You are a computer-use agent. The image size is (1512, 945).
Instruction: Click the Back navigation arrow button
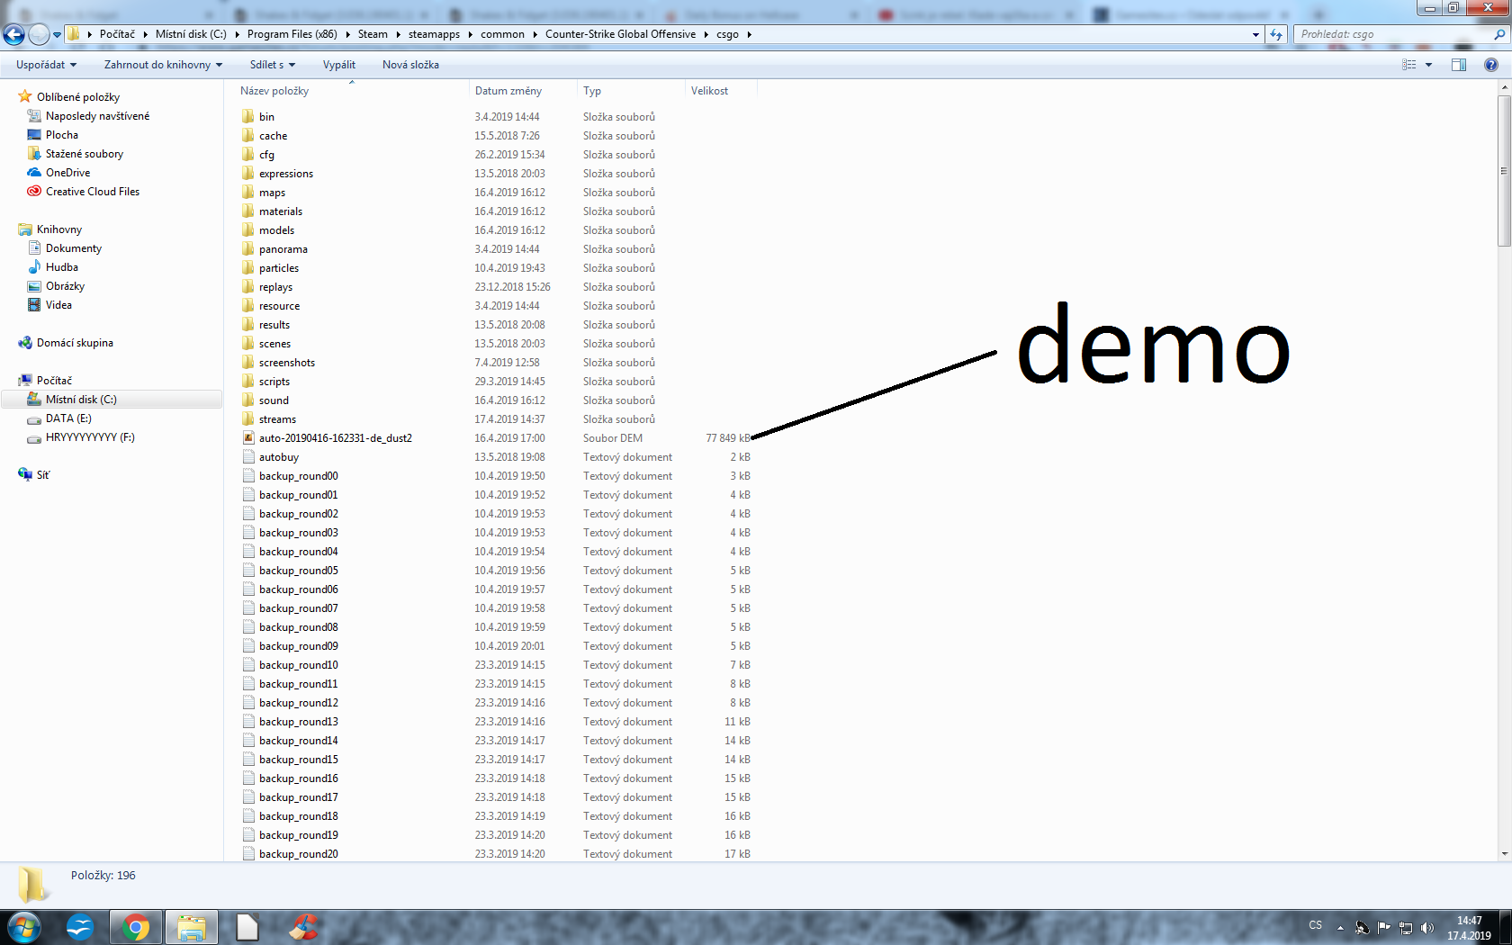pyautogui.click(x=13, y=34)
